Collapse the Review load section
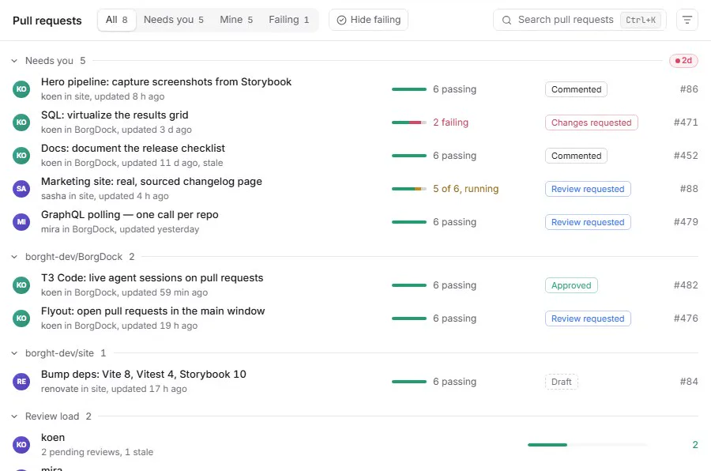 pyautogui.click(x=14, y=416)
